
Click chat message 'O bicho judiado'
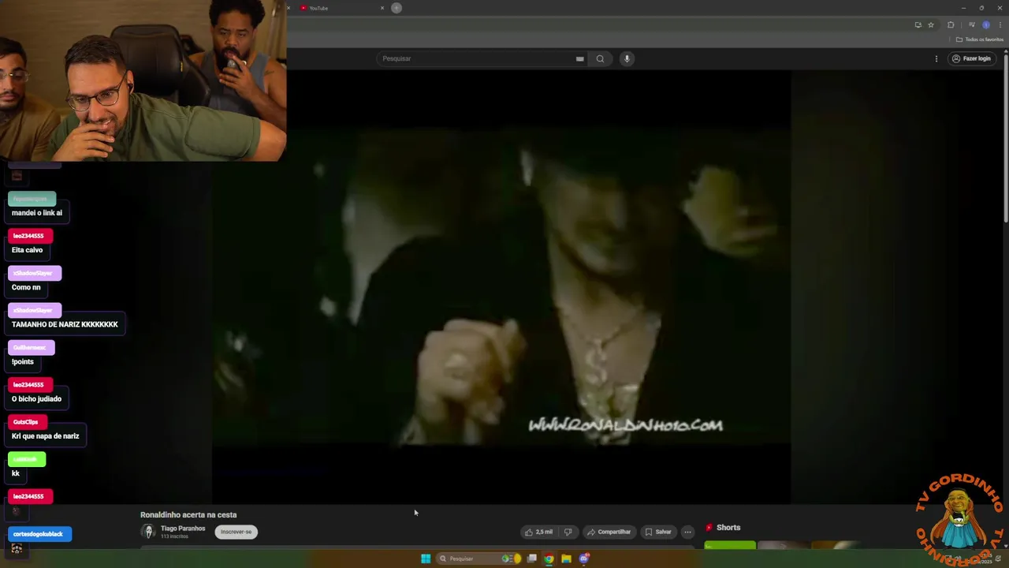[36, 399]
